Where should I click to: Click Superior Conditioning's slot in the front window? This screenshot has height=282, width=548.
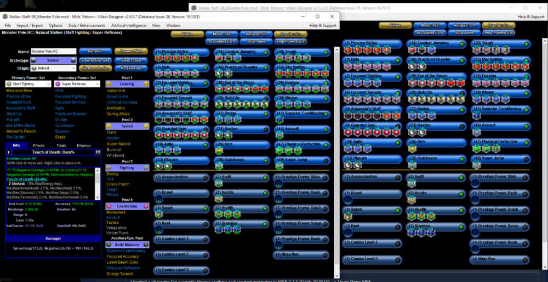pos(279,120)
